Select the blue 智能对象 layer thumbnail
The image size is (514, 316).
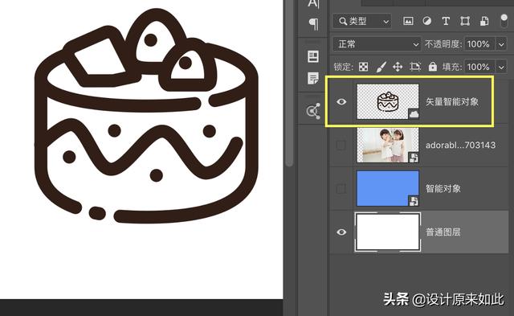click(388, 188)
